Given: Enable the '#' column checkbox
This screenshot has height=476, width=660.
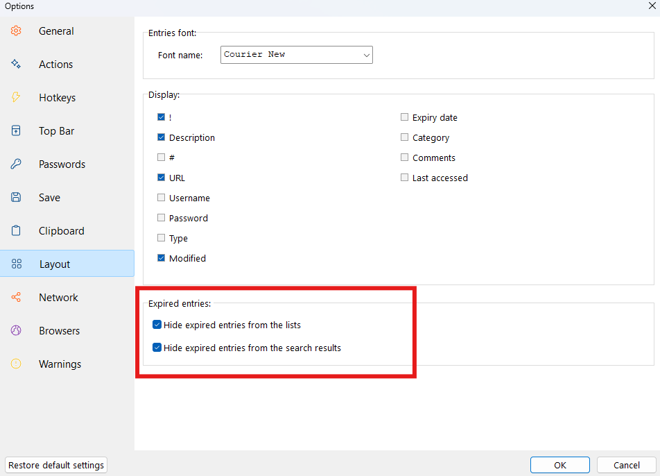Looking at the screenshot, I should coord(162,157).
